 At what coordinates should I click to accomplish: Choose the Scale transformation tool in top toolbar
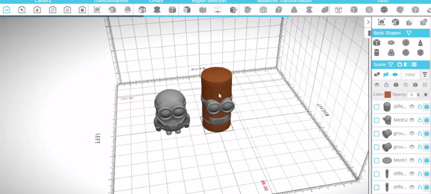coord(112,10)
